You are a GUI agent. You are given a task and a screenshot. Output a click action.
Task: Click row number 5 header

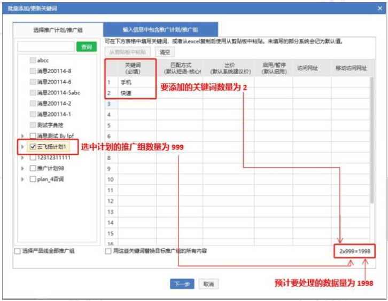point(111,125)
